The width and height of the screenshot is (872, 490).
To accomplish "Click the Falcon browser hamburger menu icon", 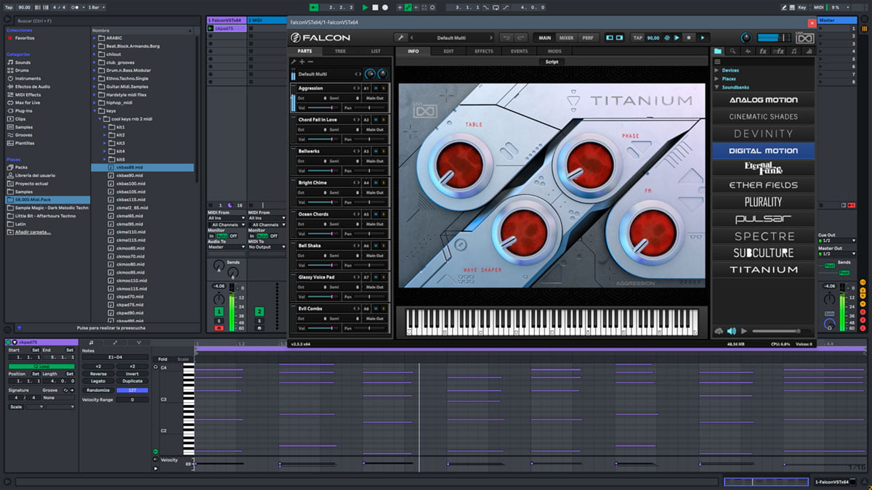I will pyautogui.click(x=716, y=62).
